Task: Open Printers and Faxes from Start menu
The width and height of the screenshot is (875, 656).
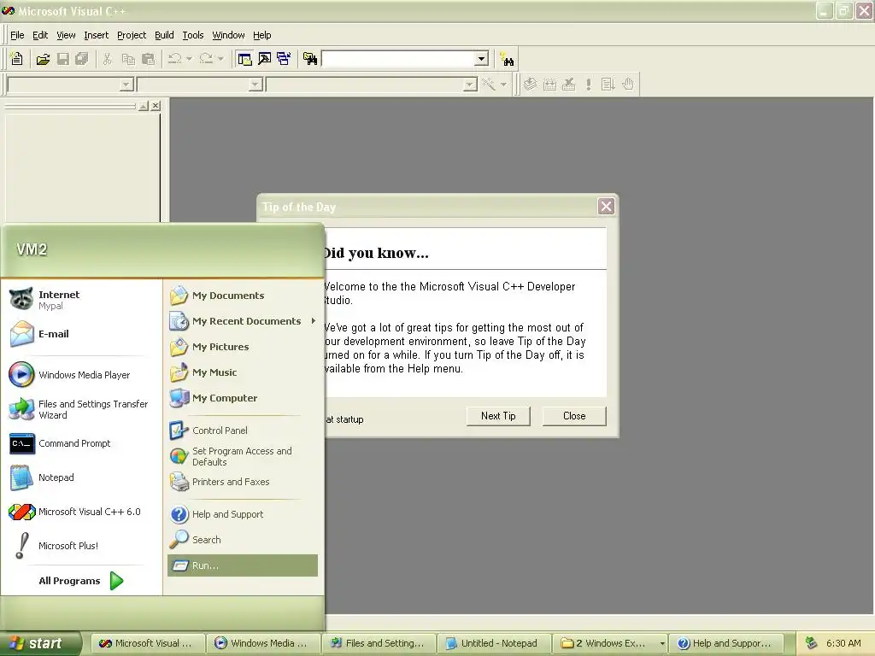Action: pos(242,482)
